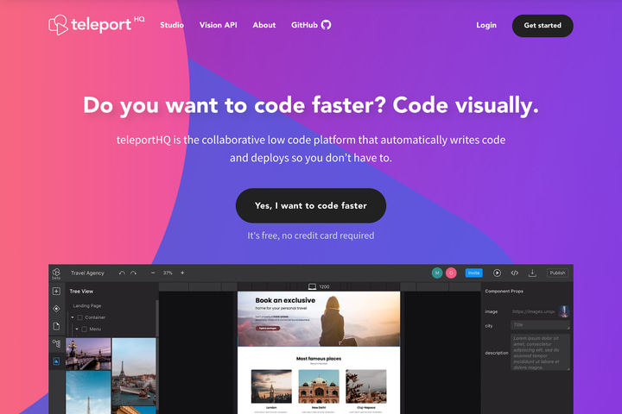Click the blue Invite button

[473, 273]
